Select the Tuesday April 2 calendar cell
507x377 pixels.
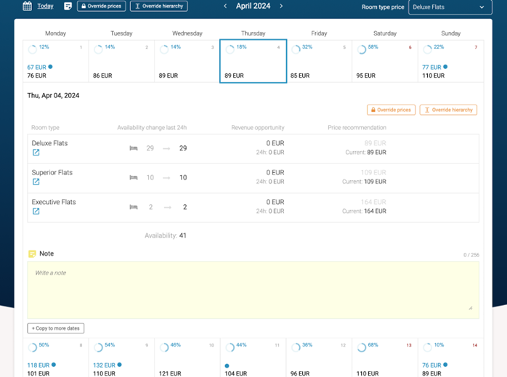click(121, 61)
